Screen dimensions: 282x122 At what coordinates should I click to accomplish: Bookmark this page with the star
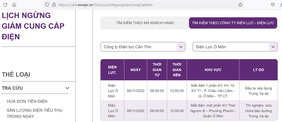pos(240,5)
